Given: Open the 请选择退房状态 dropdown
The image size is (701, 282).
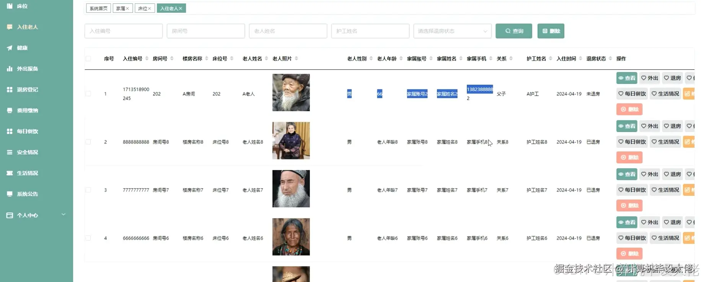Looking at the screenshot, I should [452, 31].
